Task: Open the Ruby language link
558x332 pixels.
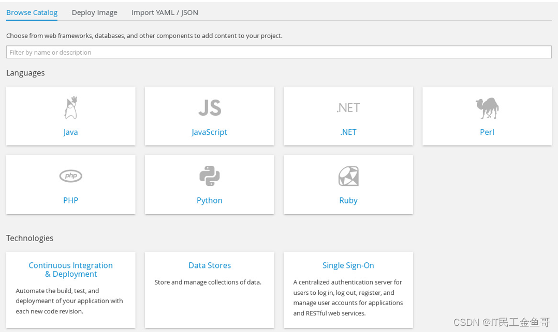Action: point(348,201)
